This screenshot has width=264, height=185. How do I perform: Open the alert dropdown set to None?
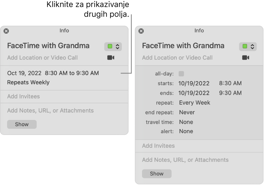186,131
